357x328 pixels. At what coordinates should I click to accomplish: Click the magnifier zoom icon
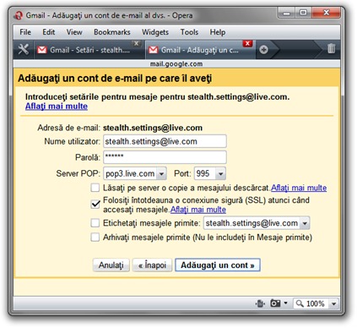coord(300,303)
